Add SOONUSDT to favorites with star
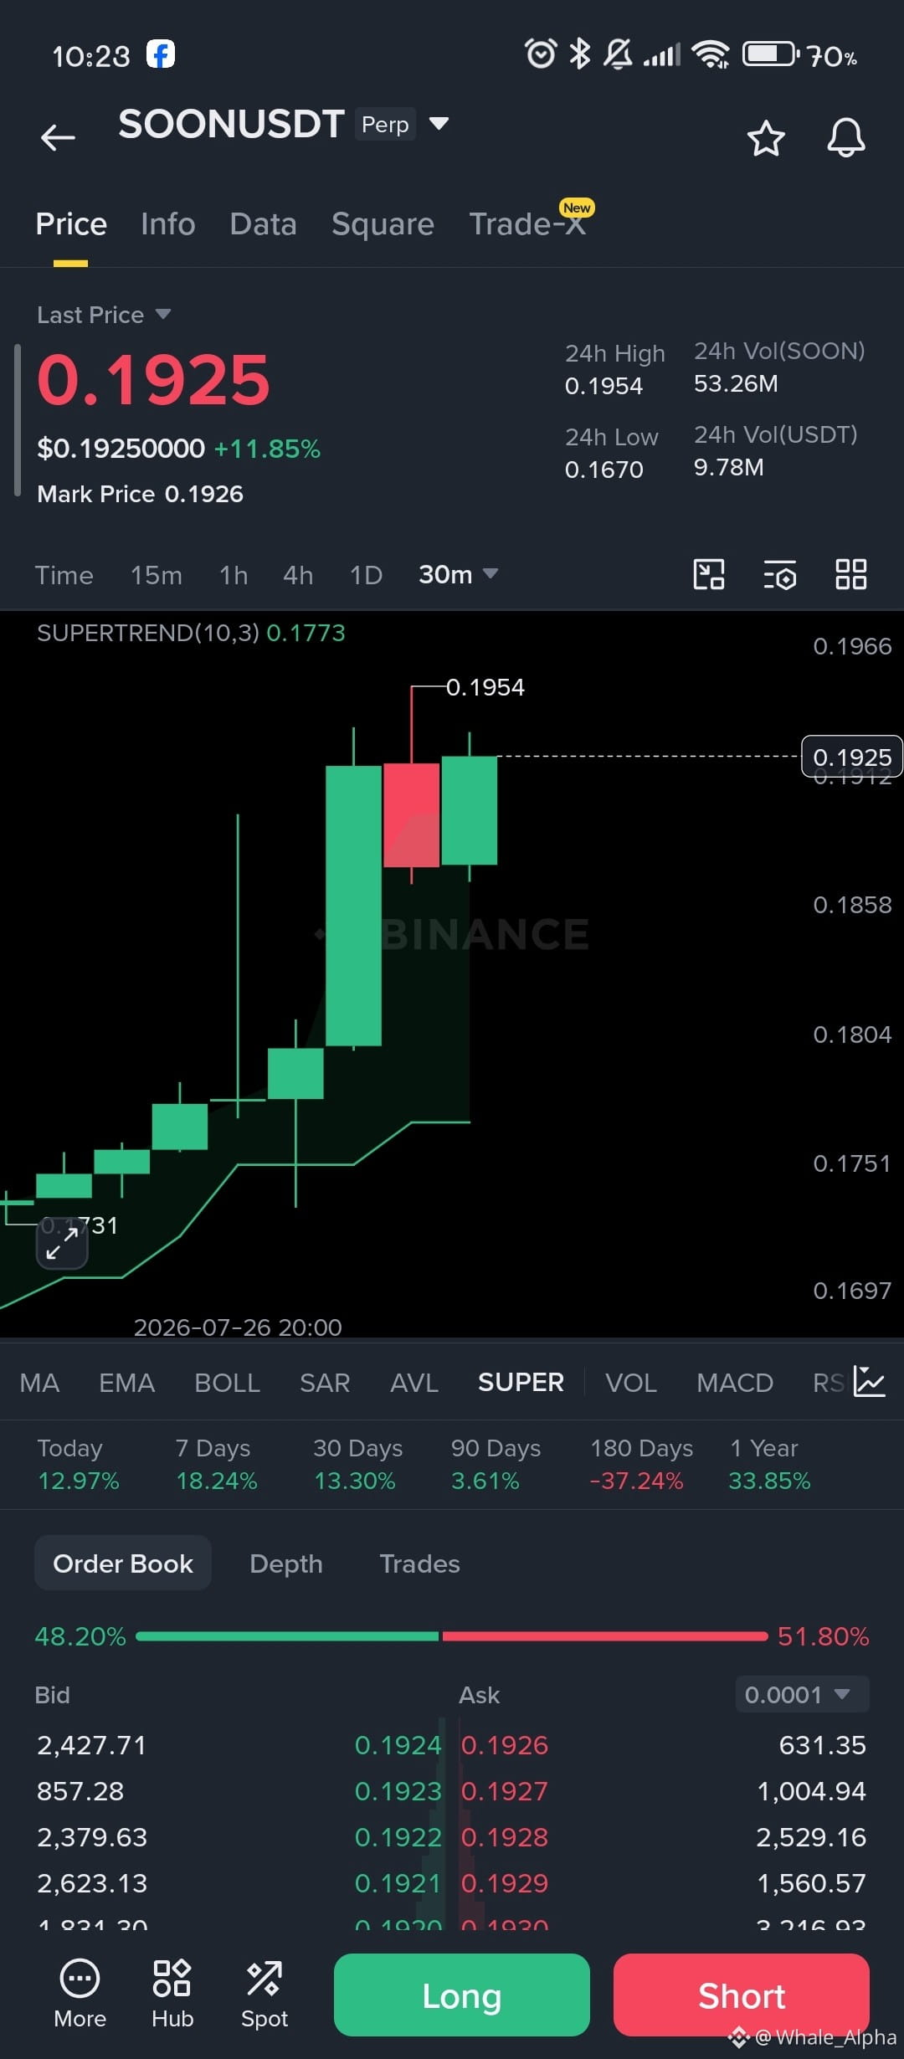Viewport: 904px width, 2059px height. [x=766, y=138]
